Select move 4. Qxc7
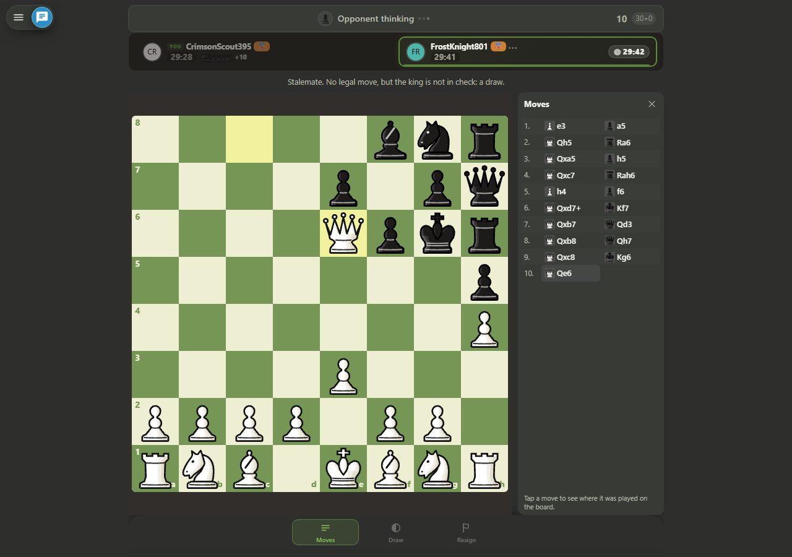The image size is (792, 557). tap(570, 175)
